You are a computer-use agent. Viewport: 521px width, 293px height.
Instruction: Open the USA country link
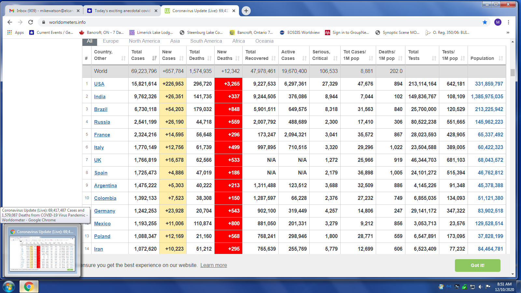(99, 84)
